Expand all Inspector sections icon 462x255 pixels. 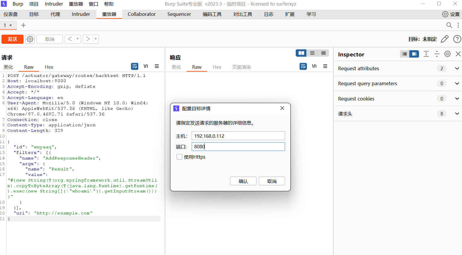pyautogui.click(x=426, y=54)
